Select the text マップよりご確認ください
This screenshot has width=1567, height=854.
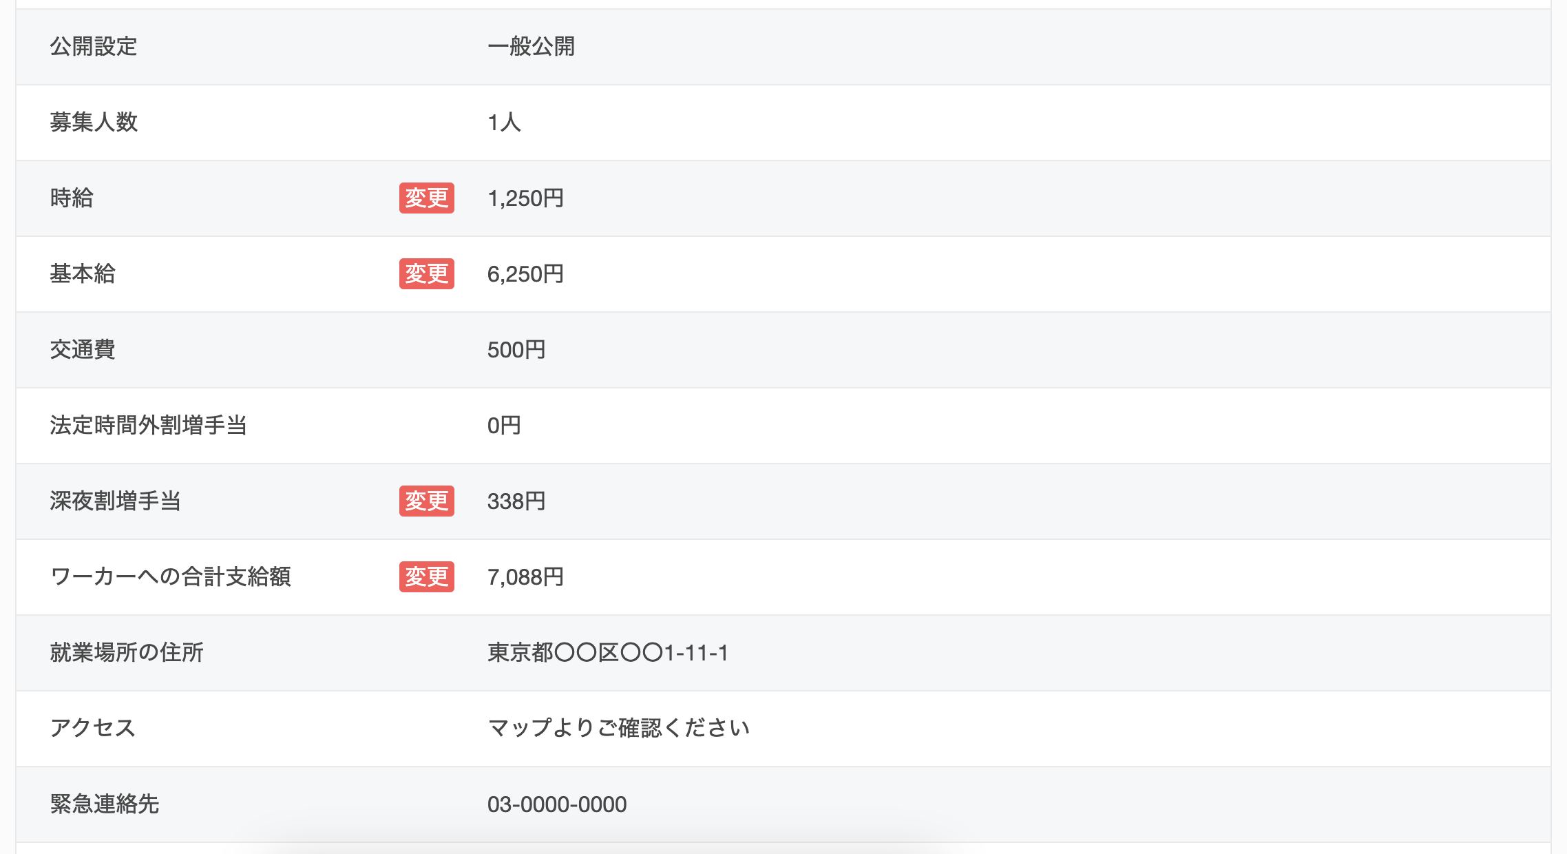pyautogui.click(x=619, y=729)
